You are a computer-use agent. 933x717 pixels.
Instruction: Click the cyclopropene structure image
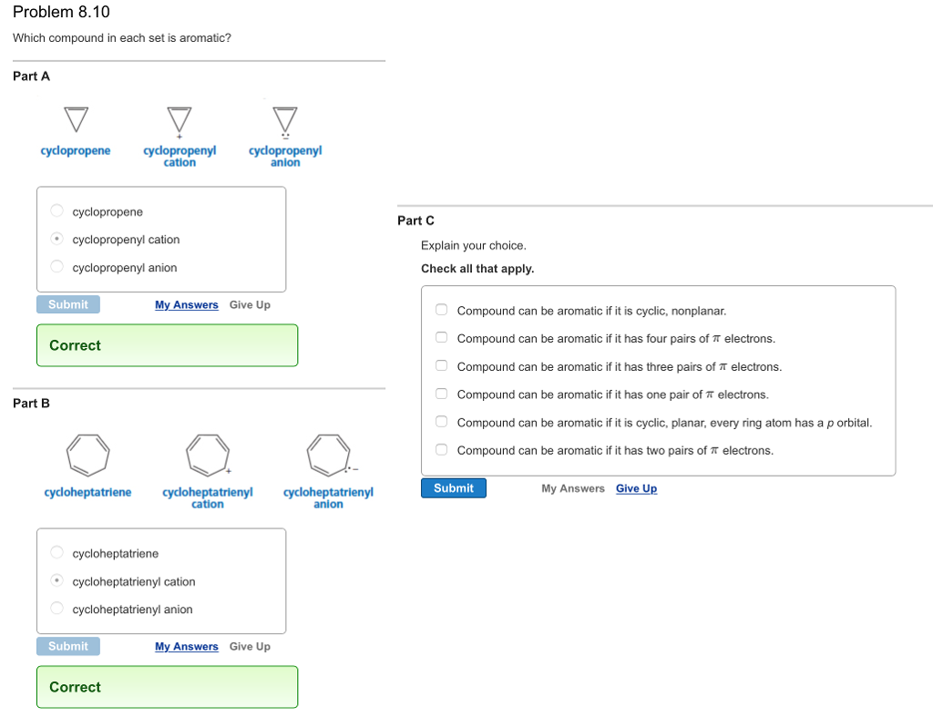pyautogui.click(x=76, y=118)
